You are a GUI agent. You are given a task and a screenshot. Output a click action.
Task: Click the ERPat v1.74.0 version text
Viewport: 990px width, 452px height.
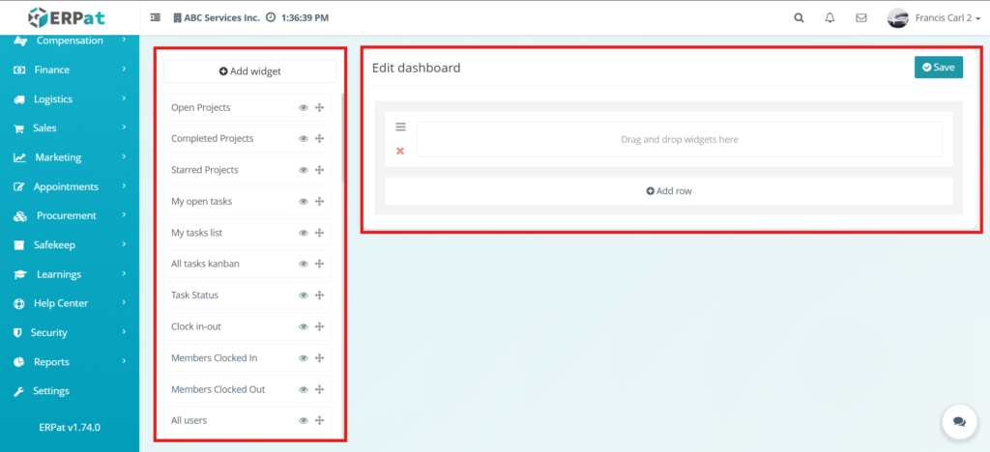pos(70,427)
